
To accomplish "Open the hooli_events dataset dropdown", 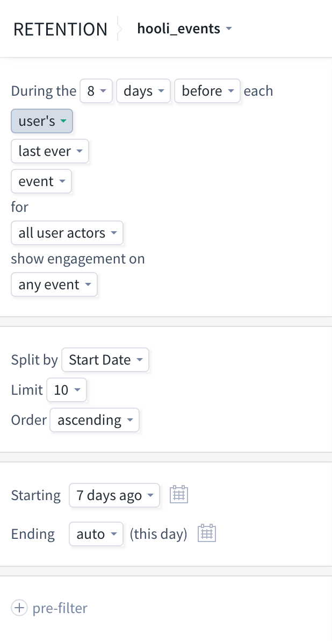I will pos(185,29).
